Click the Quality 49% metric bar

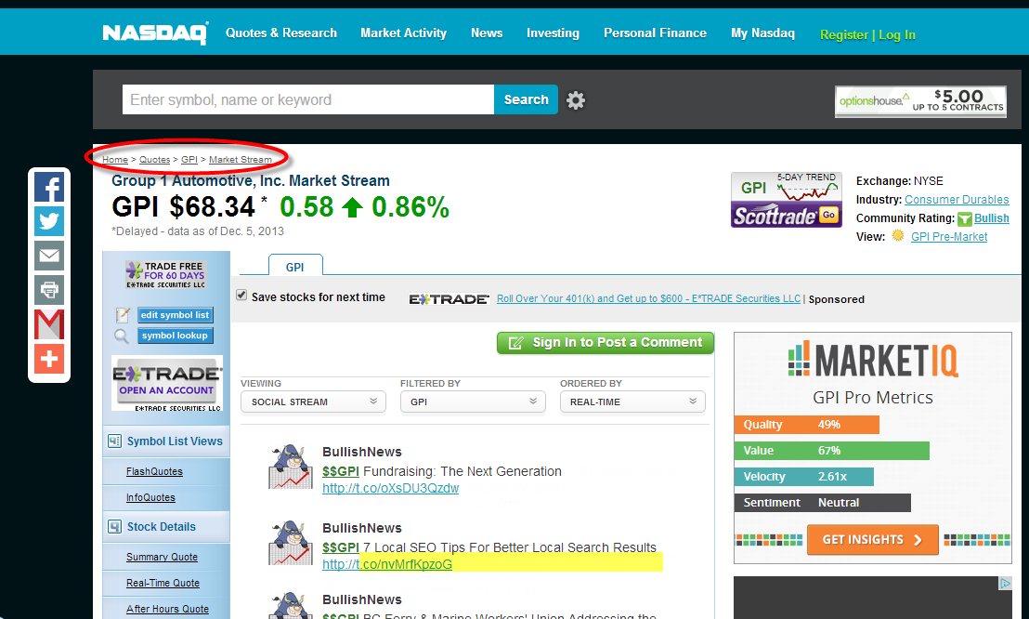point(806,425)
